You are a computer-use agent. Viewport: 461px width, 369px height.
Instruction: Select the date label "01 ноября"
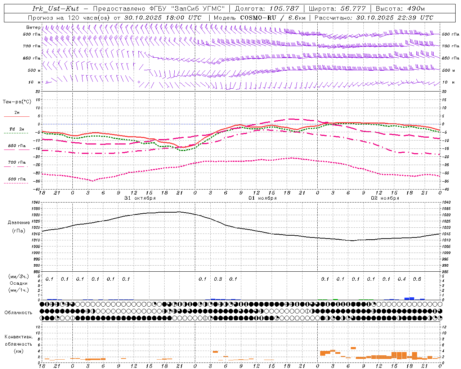point(263,198)
